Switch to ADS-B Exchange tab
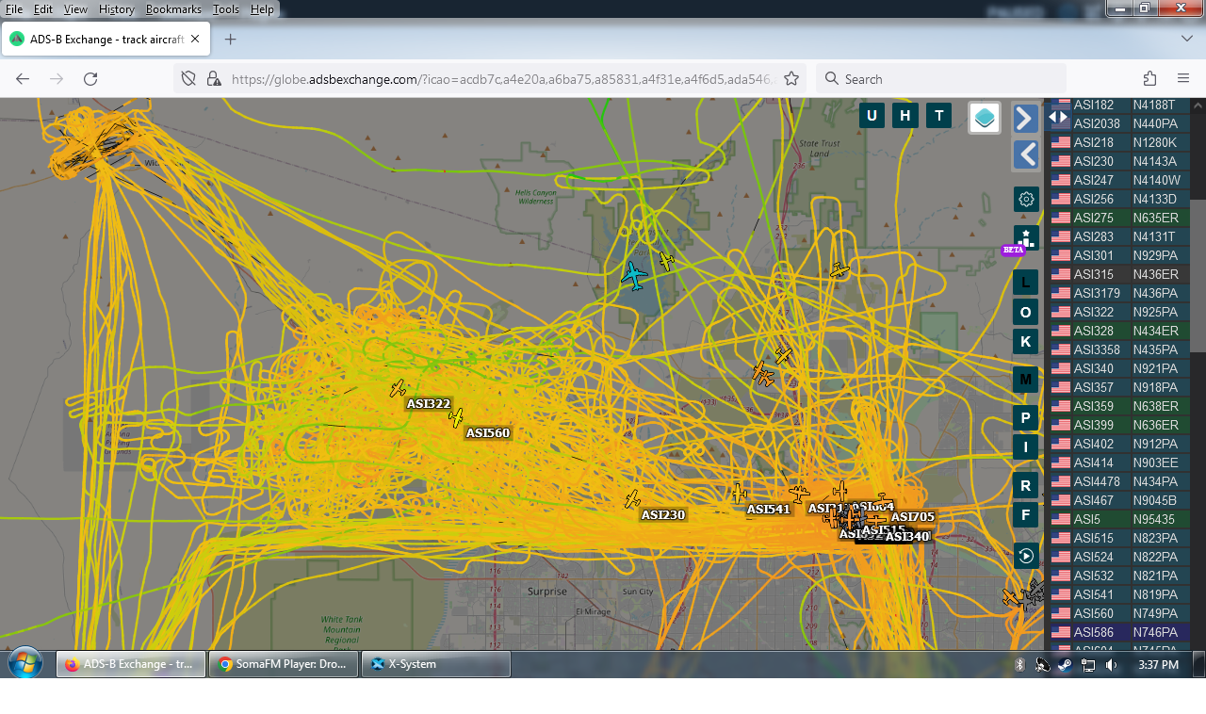Screen dimensions: 1206x714 tap(106, 40)
